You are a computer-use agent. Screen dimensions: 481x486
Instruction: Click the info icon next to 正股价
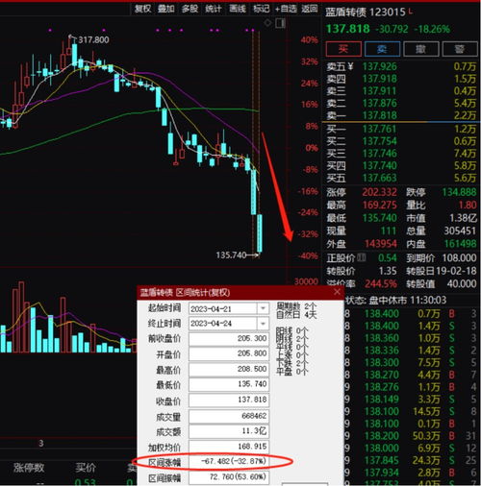pos(362,257)
